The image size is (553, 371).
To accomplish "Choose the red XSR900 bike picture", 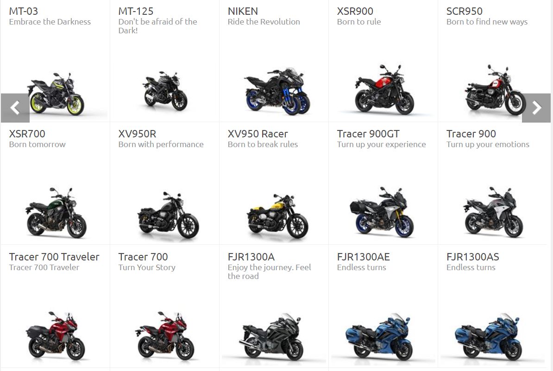I will pos(384,89).
